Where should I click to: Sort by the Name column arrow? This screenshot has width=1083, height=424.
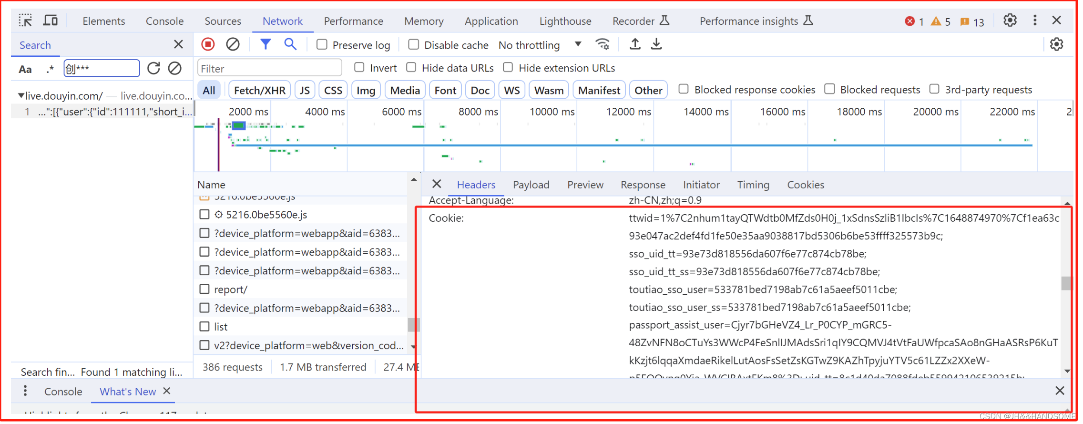[x=414, y=179]
